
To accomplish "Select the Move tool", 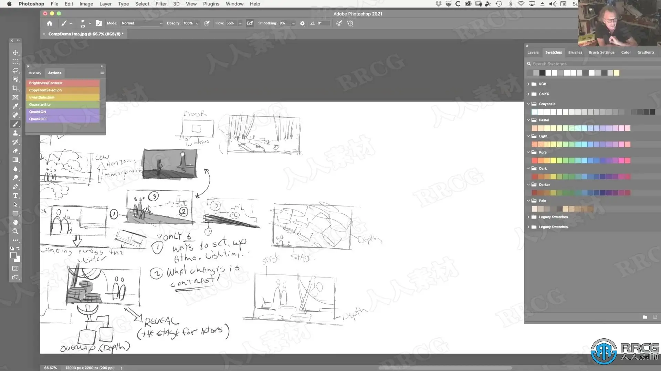I will [15, 53].
